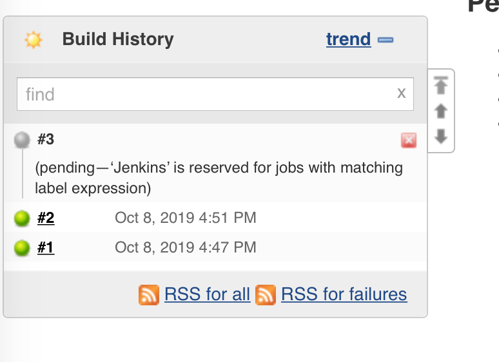Viewport: 499px width, 362px height.
Task: Open build #1 link
Action: click(x=46, y=247)
